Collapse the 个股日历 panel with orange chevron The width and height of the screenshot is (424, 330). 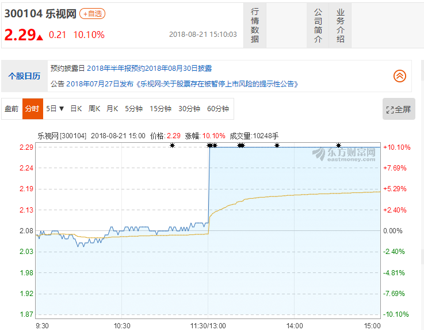[399, 75]
